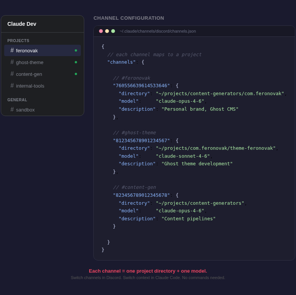Click the "~/projects/content-generators" directory value
This screenshot has height=295, width=296.
[200, 203]
